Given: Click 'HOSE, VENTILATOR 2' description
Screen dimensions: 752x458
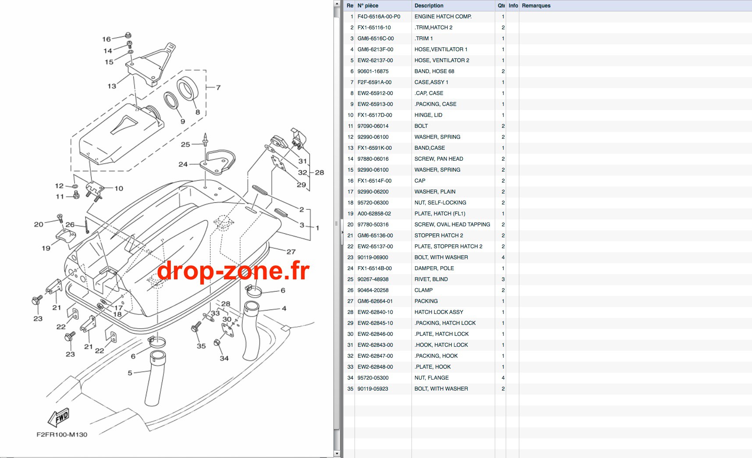Looking at the screenshot, I should 442,60.
